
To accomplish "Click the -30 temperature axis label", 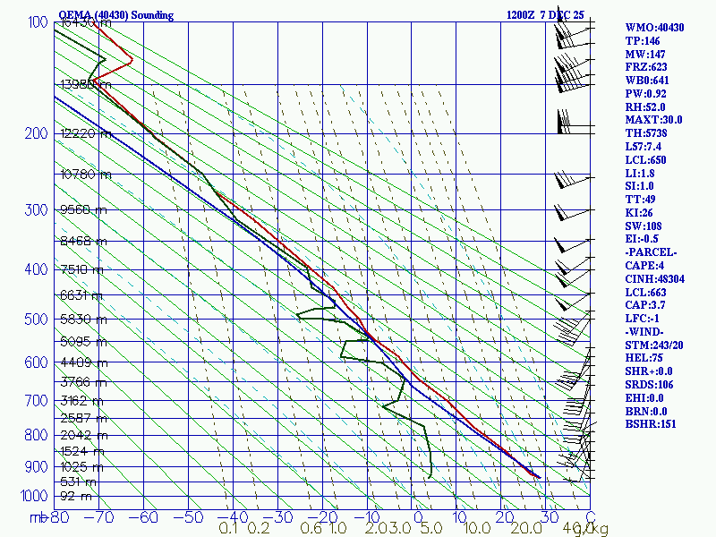I will 277,517.
